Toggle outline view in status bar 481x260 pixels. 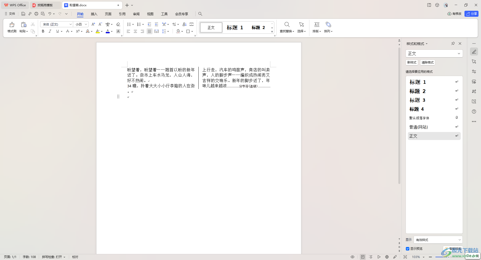371,257
